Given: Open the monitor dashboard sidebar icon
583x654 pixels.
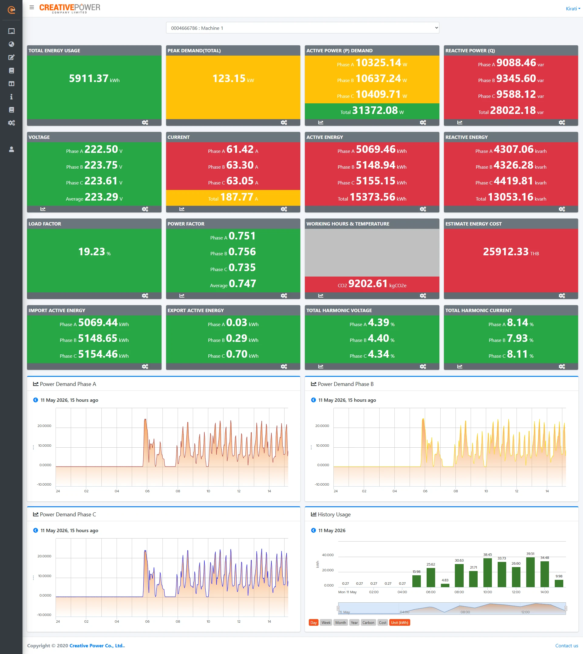Looking at the screenshot, I should pos(12,31).
